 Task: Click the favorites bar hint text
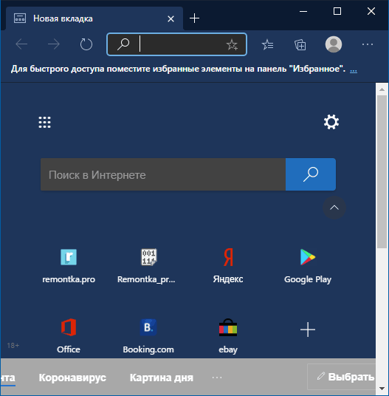coord(178,69)
